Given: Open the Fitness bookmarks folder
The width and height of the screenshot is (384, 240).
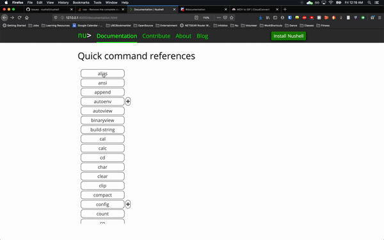Looking at the screenshot, I should point(323,26).
